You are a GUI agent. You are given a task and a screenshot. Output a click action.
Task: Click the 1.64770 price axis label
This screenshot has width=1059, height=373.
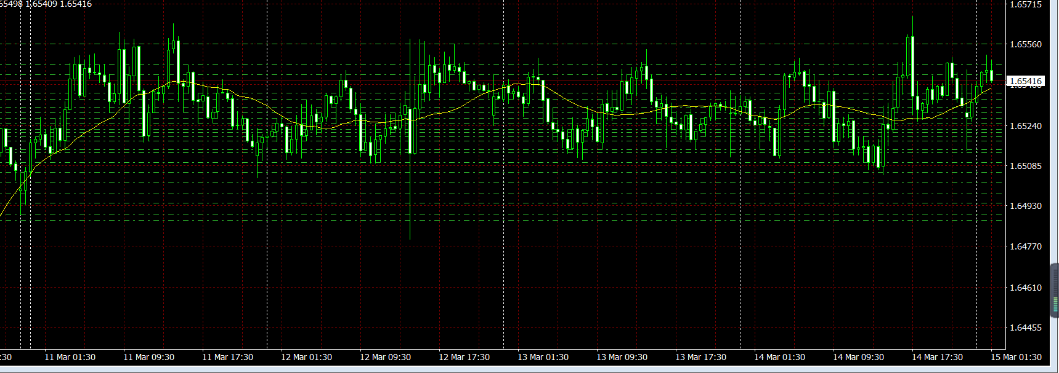click(1026, 246)
